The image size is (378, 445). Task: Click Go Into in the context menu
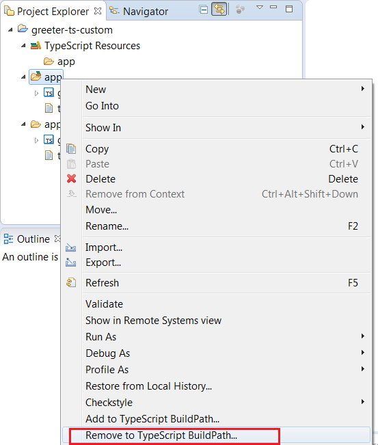216,106
